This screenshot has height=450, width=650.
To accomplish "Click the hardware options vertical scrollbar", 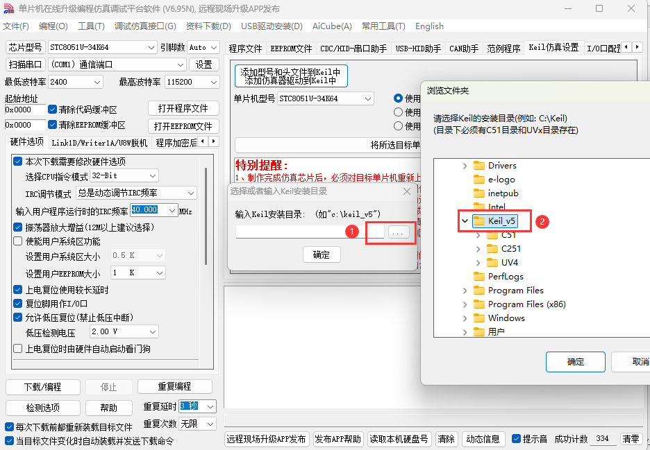I will click(x=206, y=216).
